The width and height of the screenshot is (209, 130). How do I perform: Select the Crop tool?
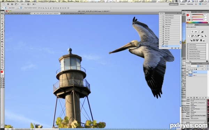[3, 24]
